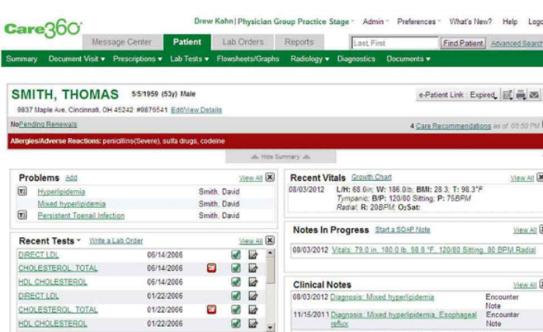
Task: Click View All in the Recent Tests panel
Action: coord(251,241)
